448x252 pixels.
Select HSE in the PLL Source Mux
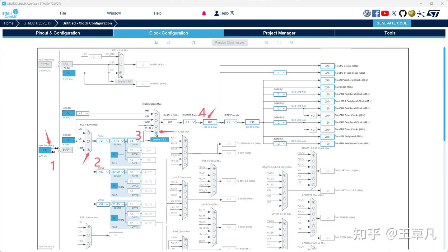[89, 150]
